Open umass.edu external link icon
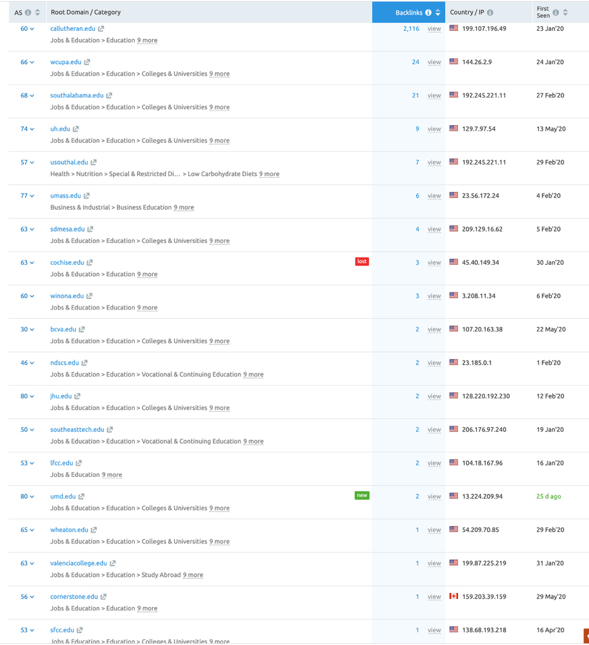This screenshot has height=645, width=589. coord(87,196)
